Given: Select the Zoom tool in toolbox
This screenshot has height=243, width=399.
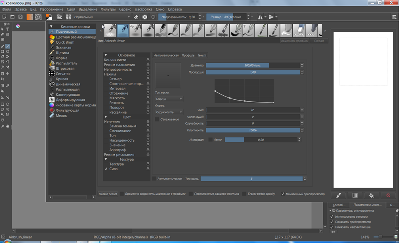Looking at the screenshot, I should click(x=2, y=126).
